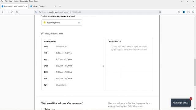Click the India, Sri Lanka Time label
Screen dimensions: 196x110
(x=54, y=34)
